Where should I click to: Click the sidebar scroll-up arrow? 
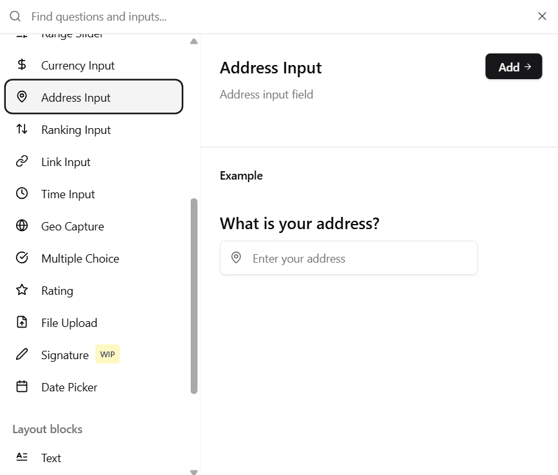[x=193, y=40]
